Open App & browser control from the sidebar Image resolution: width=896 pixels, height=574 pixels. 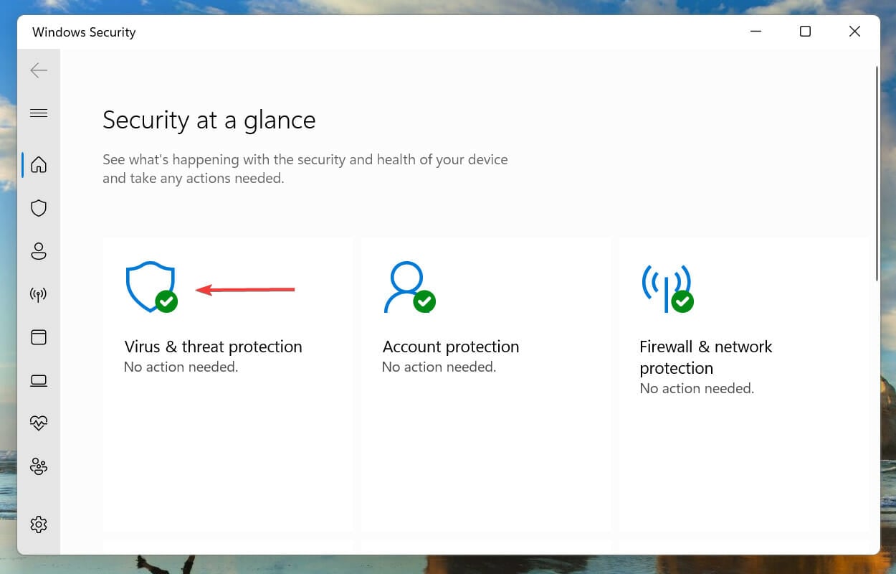point(39,337)
